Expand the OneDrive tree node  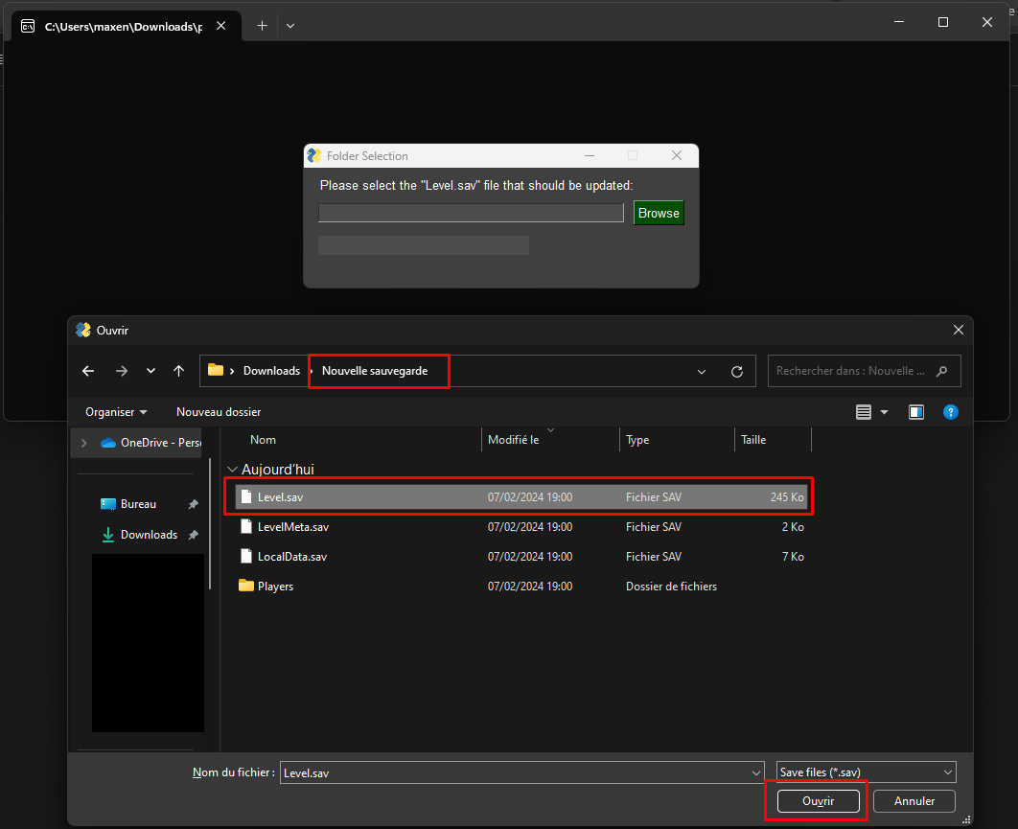(83, 443)
